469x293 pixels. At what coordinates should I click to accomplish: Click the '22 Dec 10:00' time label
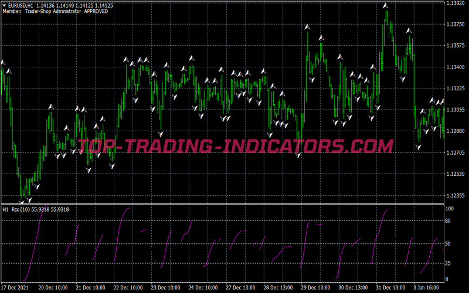(128, 288)
